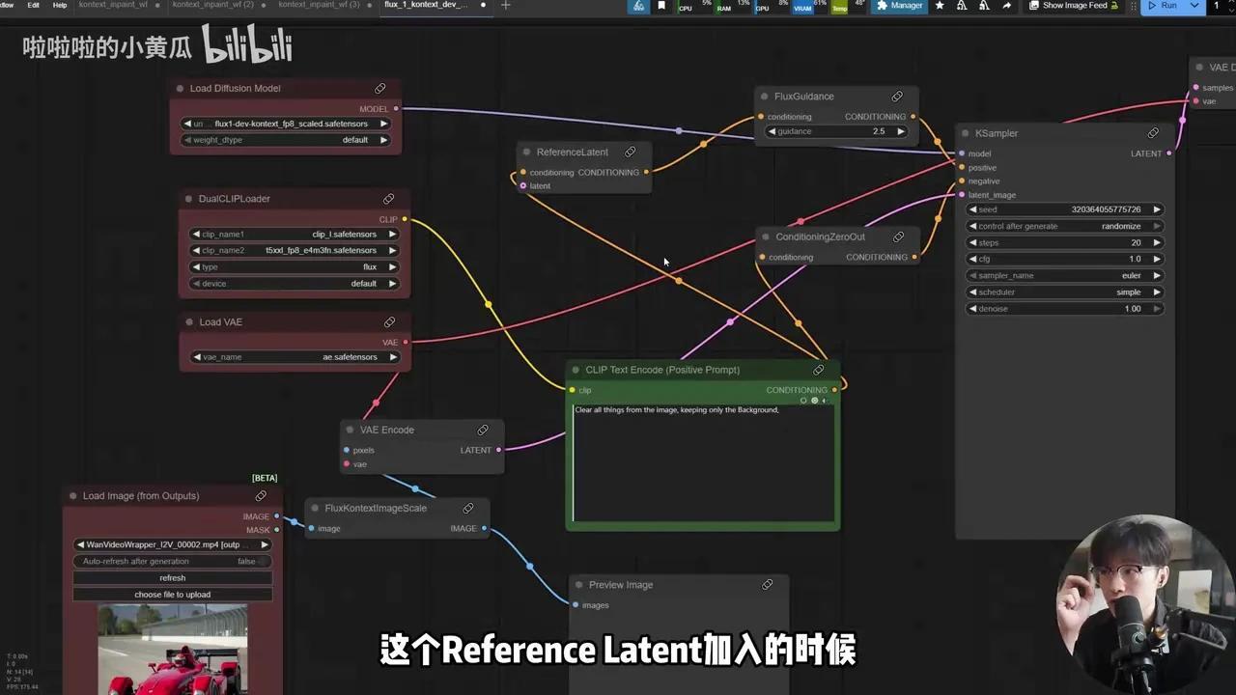
Task: Expand the Run button dropdown arrow
Action: click(x=1194, y=6)
